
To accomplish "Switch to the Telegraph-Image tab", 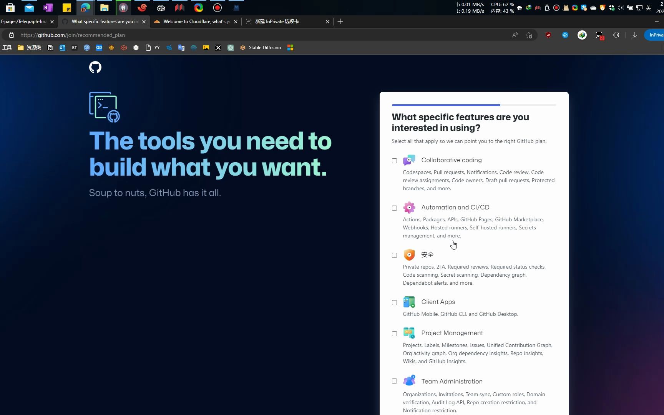I will tap(23, 22).
